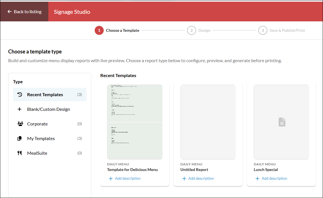Image resolution: width=323 pixels, height=198 pixels.
Task: Open the Blank/Custom Design type
Action: click(50, 109)
